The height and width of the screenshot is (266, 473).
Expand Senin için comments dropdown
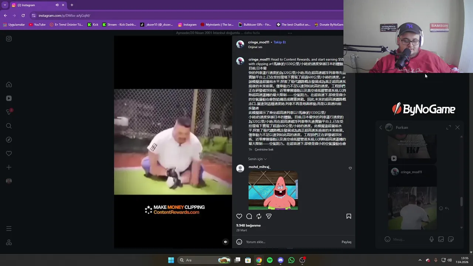[257, 159]
